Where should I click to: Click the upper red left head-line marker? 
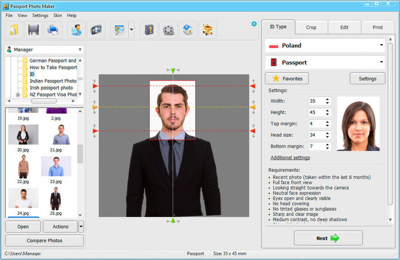coord(95,86)
